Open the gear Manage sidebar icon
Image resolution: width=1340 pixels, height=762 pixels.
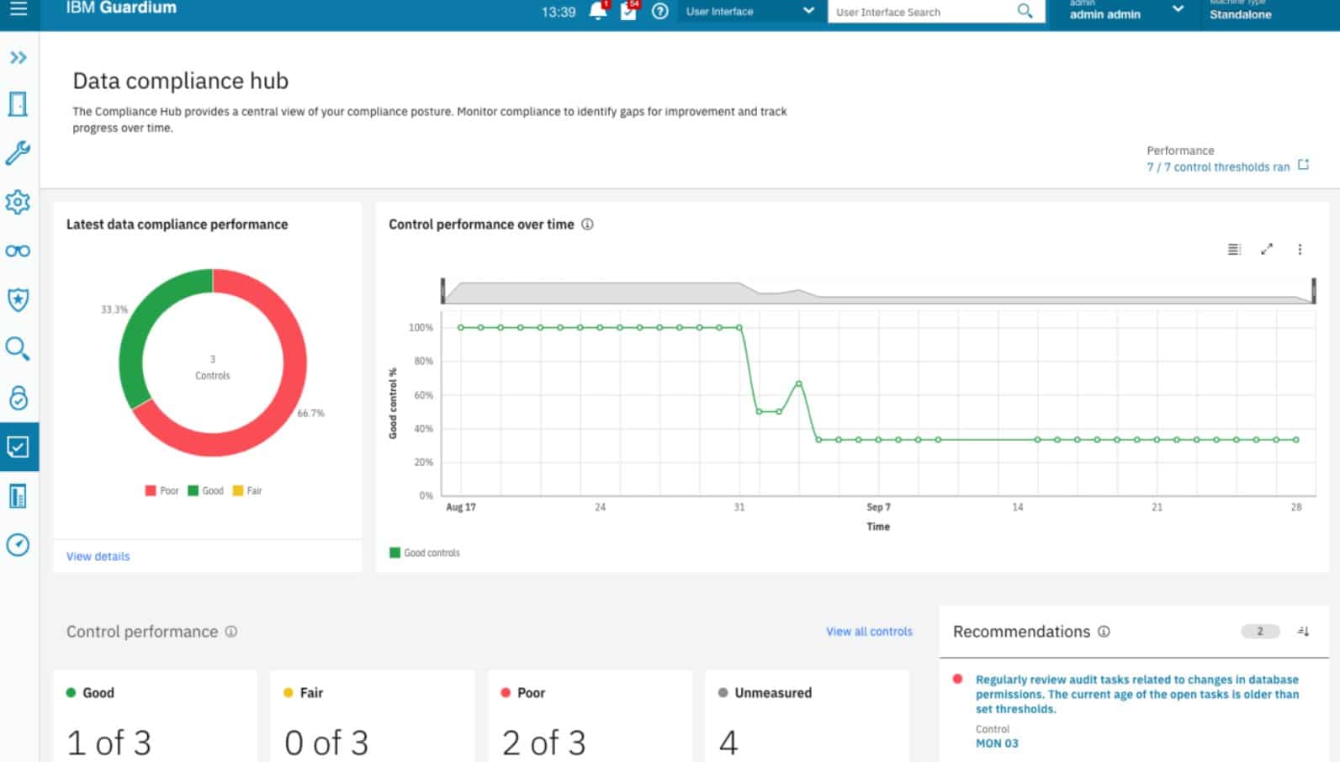[x=19, y=202]
